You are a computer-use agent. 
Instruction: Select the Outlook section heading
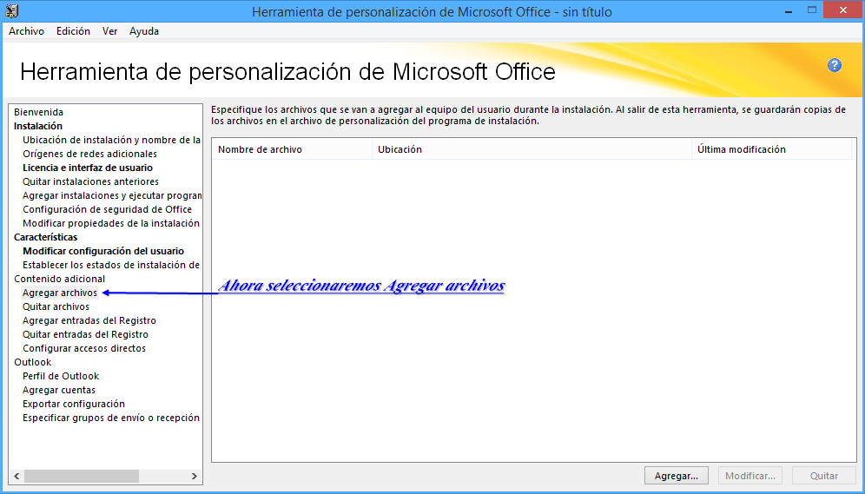(x=32, y=362)
